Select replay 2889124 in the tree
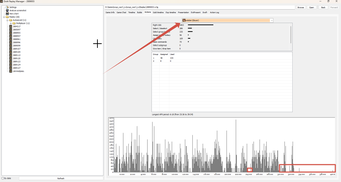This screenshot has height=182, width=341. 16,65
